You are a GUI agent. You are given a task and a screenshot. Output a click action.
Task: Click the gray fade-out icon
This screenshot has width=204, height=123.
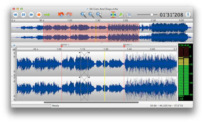pos(129,15)
